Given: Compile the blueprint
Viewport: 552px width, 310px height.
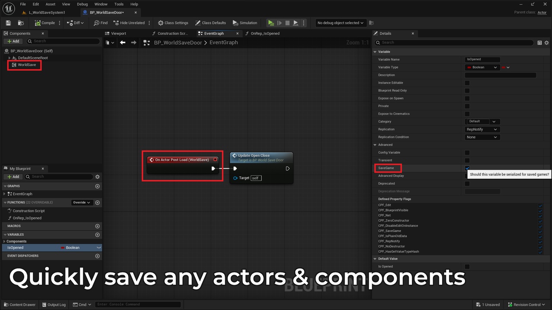Looking at the screenshot, I should point(45,23).
